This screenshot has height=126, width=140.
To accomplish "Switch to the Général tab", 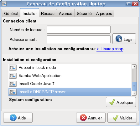I will click(x=11, y=13).
